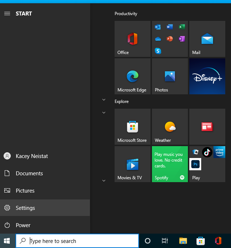Expand the chevron beside the Explore header
The image size is (231, 248).
pyautogui.click(x=104, y=100)
